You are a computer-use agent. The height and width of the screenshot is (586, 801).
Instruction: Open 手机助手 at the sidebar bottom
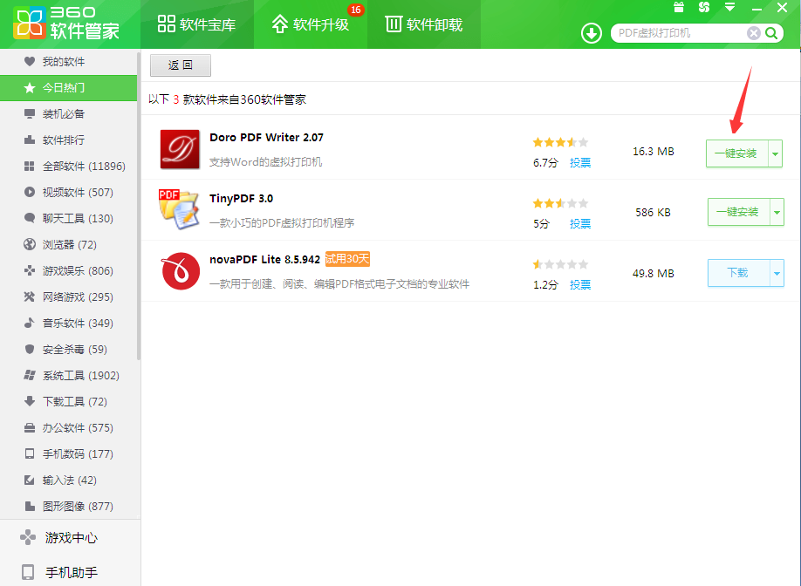pos(70,572)
